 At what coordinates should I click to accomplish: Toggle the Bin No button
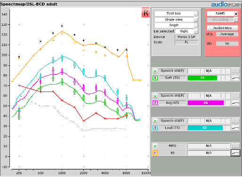[227, 44]
